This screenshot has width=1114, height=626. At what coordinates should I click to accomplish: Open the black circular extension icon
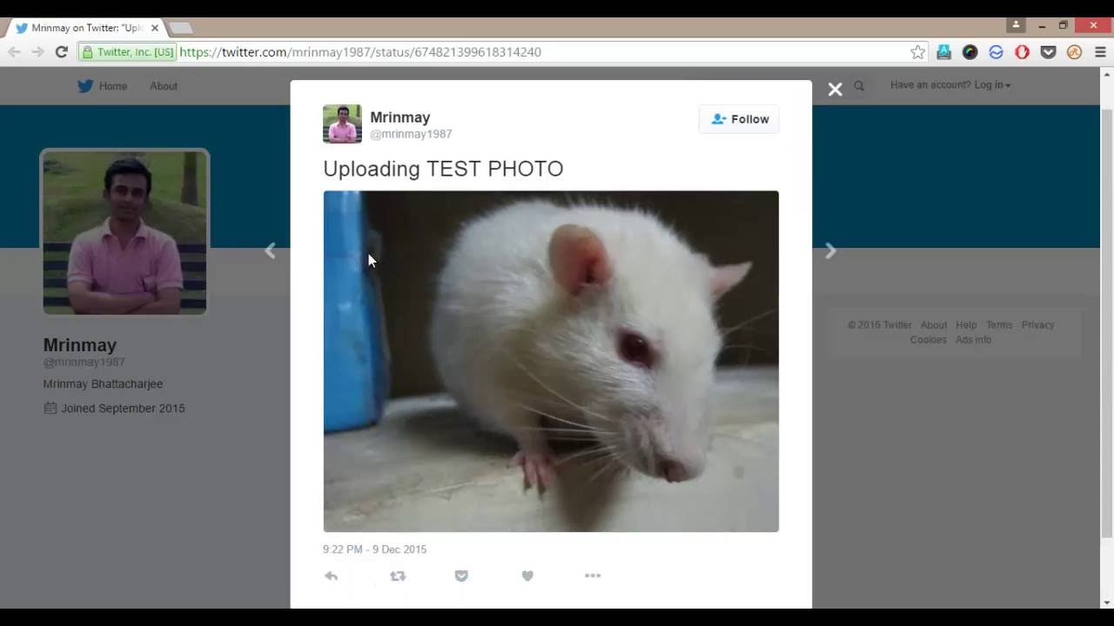(x=970, y=52)
